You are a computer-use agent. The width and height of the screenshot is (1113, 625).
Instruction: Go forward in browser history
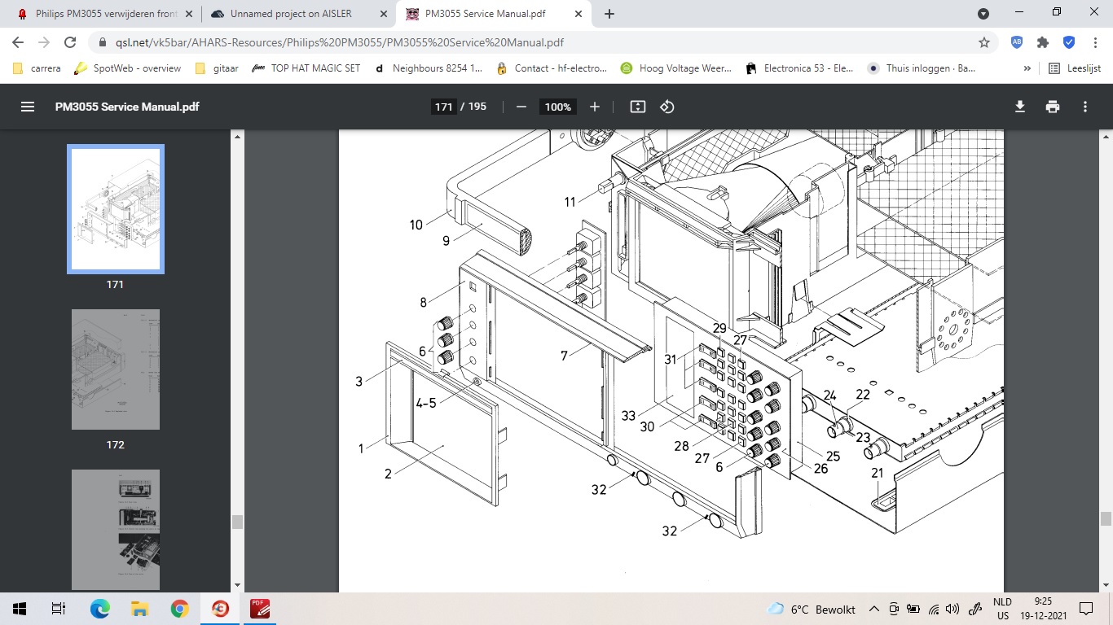(44, 42)
